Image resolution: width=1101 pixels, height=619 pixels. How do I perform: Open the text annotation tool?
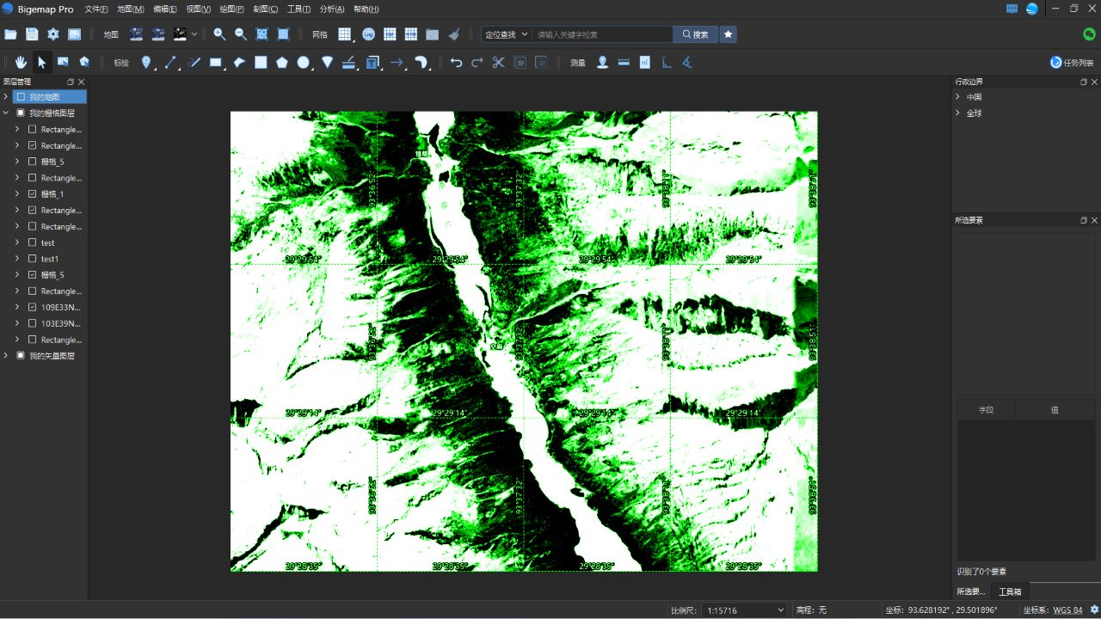coord(373,62)
